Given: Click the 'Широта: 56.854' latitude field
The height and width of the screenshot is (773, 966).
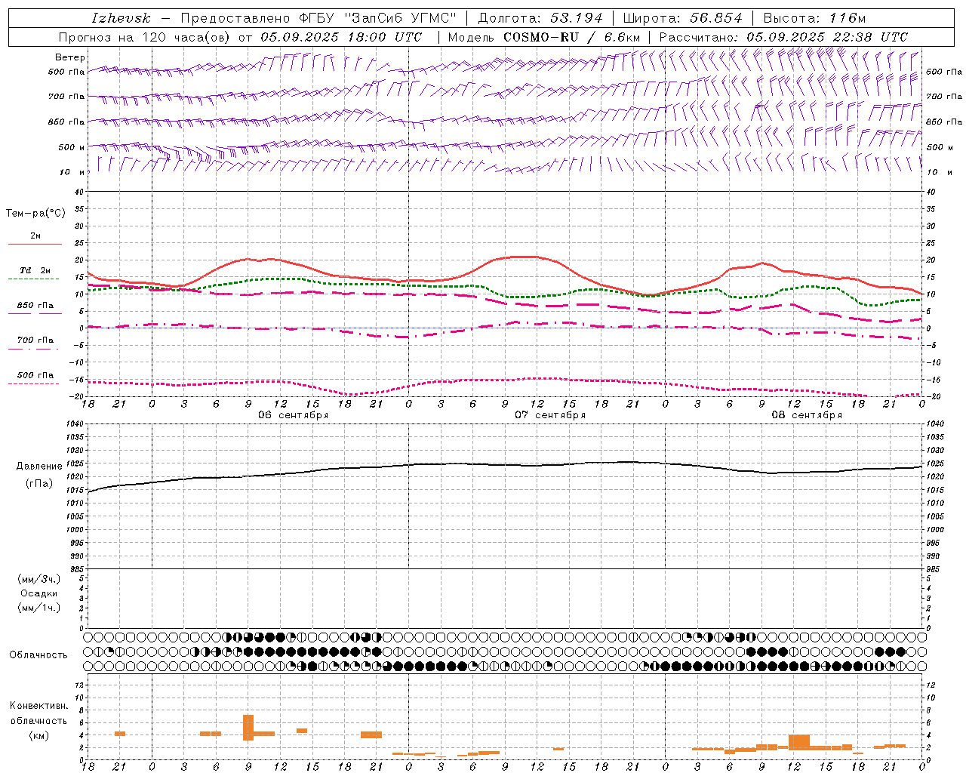Looking at the screenshot, I should (x=682, y=17).
